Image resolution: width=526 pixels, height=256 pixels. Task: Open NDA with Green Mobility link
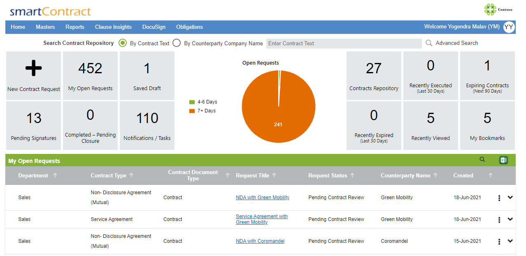click(x=263, y=198)
